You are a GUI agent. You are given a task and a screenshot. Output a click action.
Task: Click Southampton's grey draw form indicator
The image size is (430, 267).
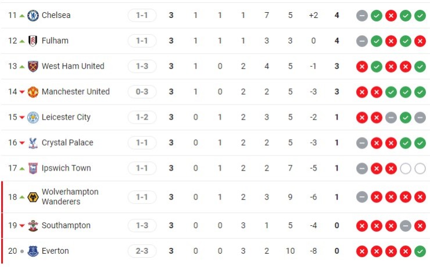(406, 225)
